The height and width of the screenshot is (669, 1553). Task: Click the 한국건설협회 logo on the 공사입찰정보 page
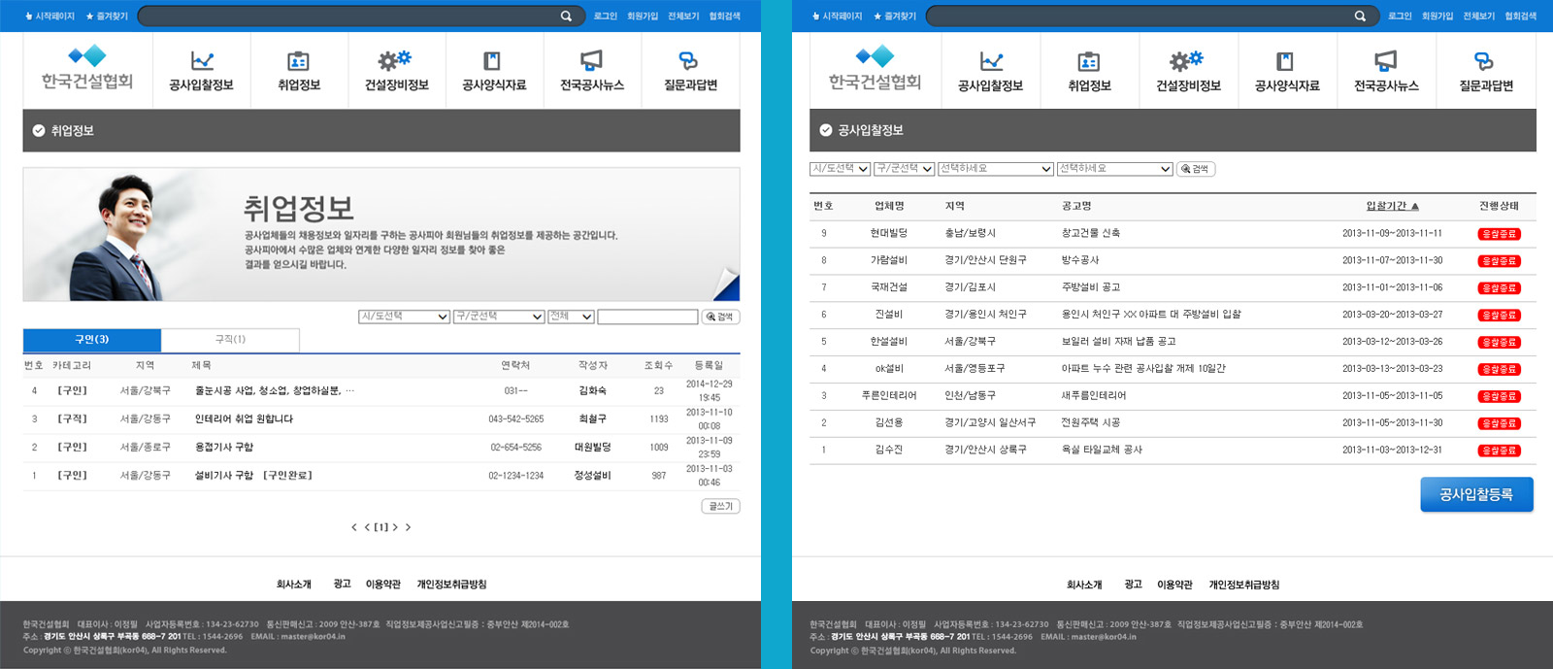(x=875, y=69)
